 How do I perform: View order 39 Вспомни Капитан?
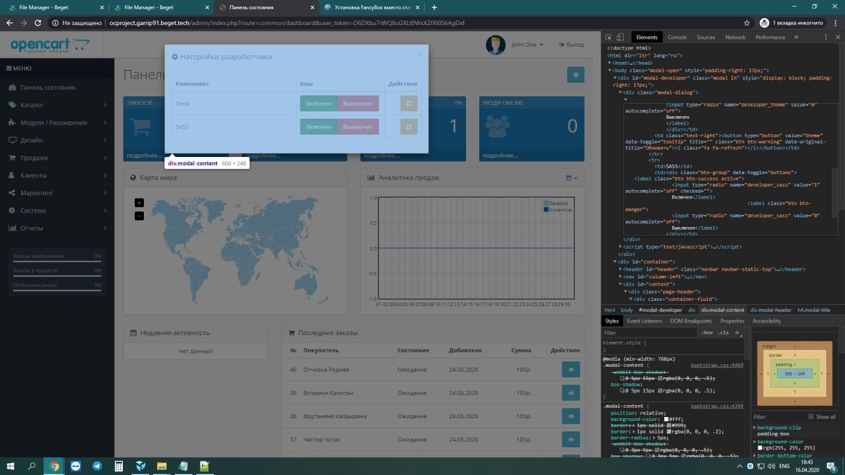coord(571,393)
